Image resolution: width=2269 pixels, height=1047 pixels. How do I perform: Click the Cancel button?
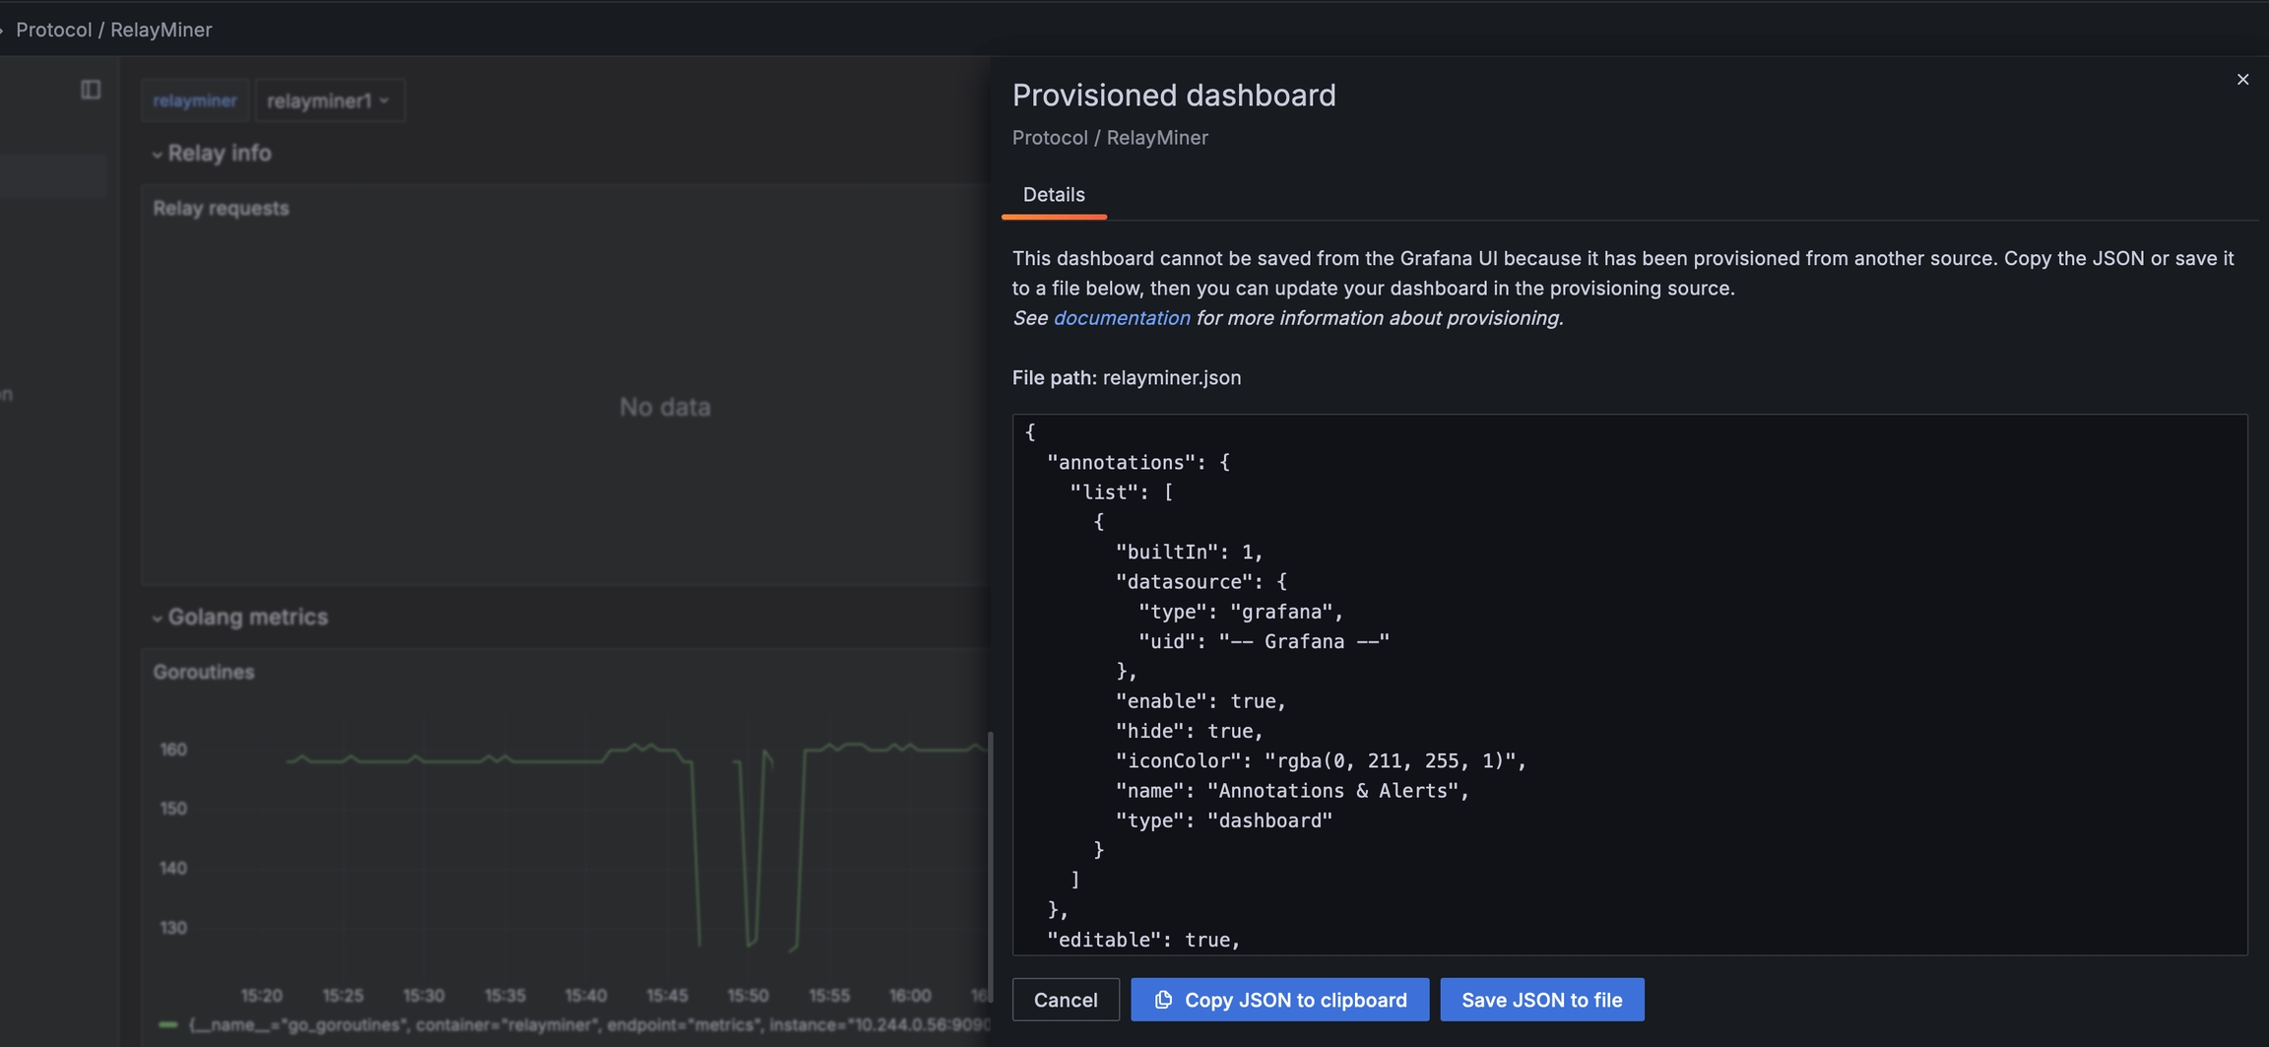click(x=1065, y=1000)
